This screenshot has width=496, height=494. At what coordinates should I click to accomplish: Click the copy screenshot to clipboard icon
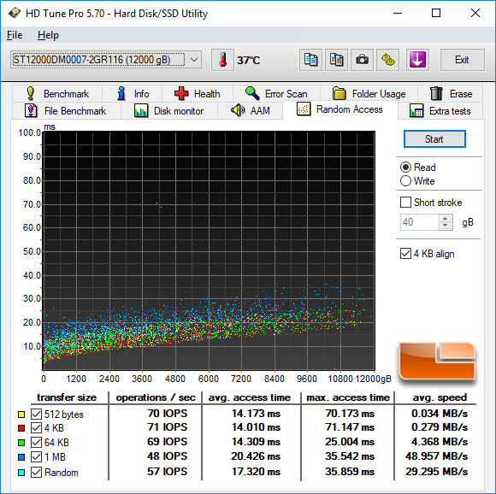click(336, 60)
